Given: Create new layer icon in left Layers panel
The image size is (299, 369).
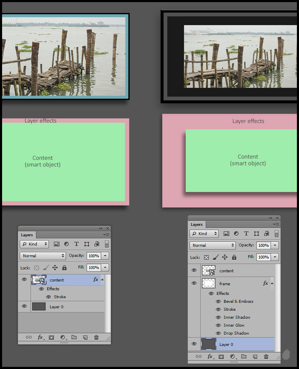Looking at the screenshot, I should click(x=85, y=337).
